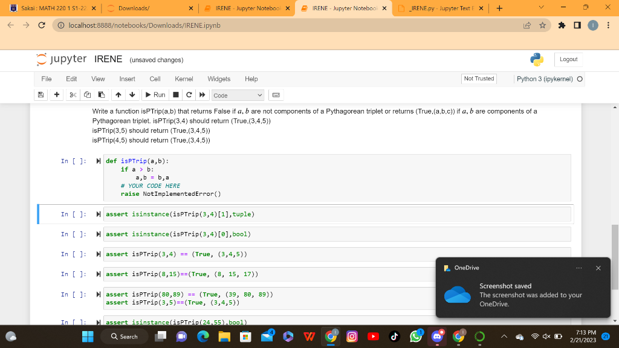Restart kernel and run all with fast-forward icon
This screenshot has width=619, height=348.
pyautogui.click(x=202, y=95)
